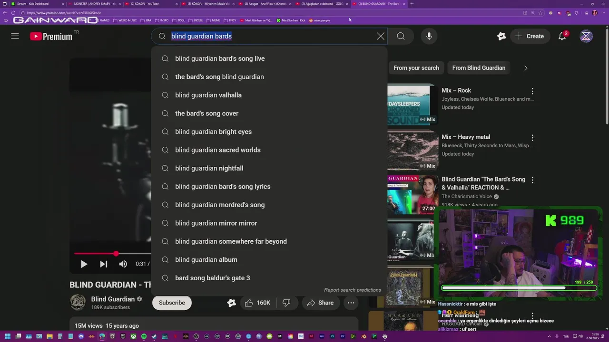The image size is (609, 342).
Task: Click the Create button
Action: (530, 36)
